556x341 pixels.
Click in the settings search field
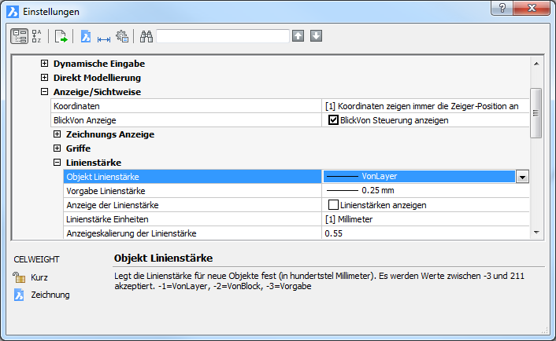[223, 36]
